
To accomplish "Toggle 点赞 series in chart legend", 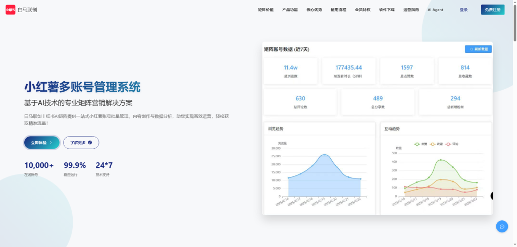I will pyautogui.click(x=421, y=144).
